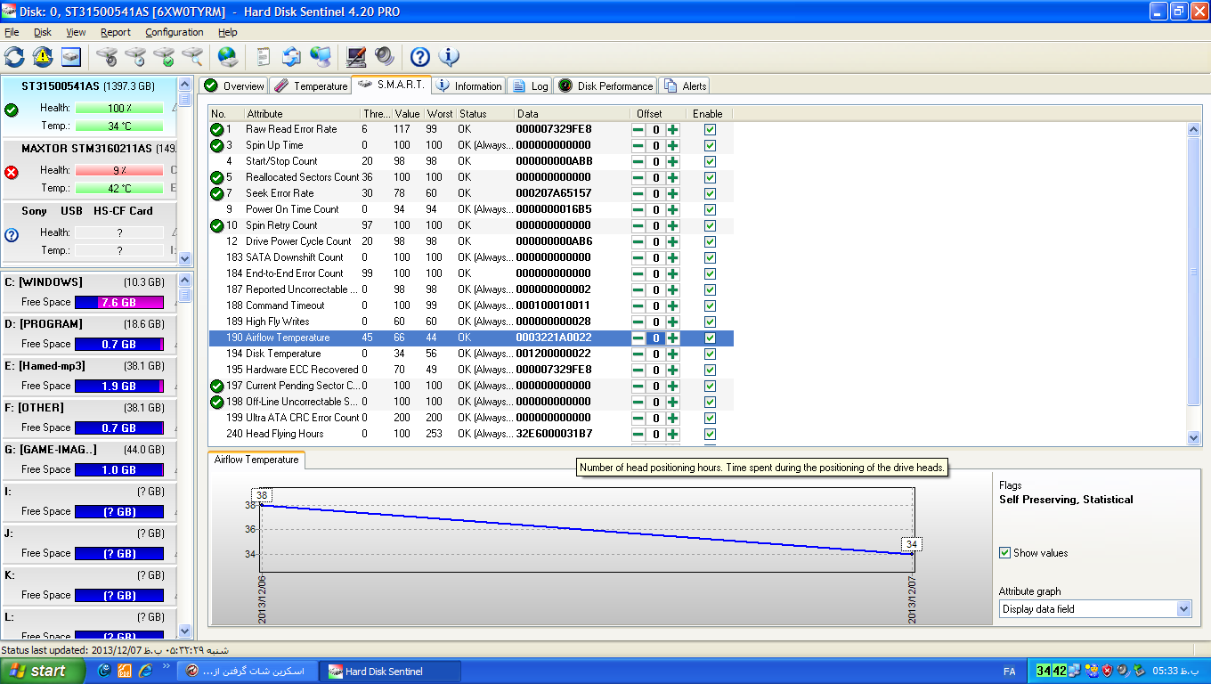Toggle Enable checkbox for Airflow Temperature row
The image size is (1211, 684).
click(710, 338)
